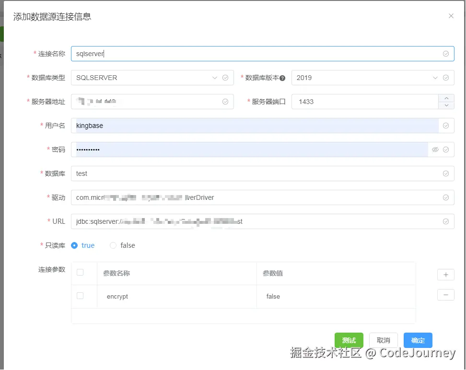
Task: Close the add datasource connection dialog
Action: point(451,16)
